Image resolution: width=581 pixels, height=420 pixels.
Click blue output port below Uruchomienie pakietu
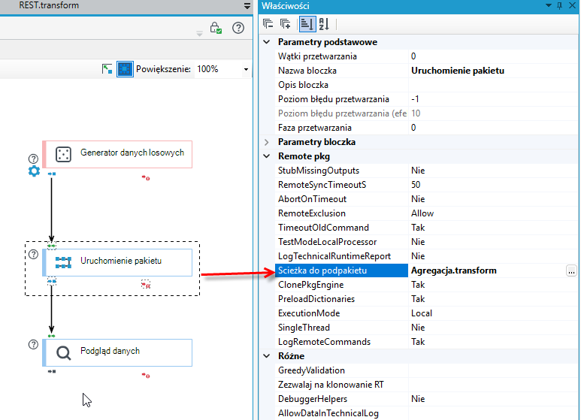coord(52,282)
